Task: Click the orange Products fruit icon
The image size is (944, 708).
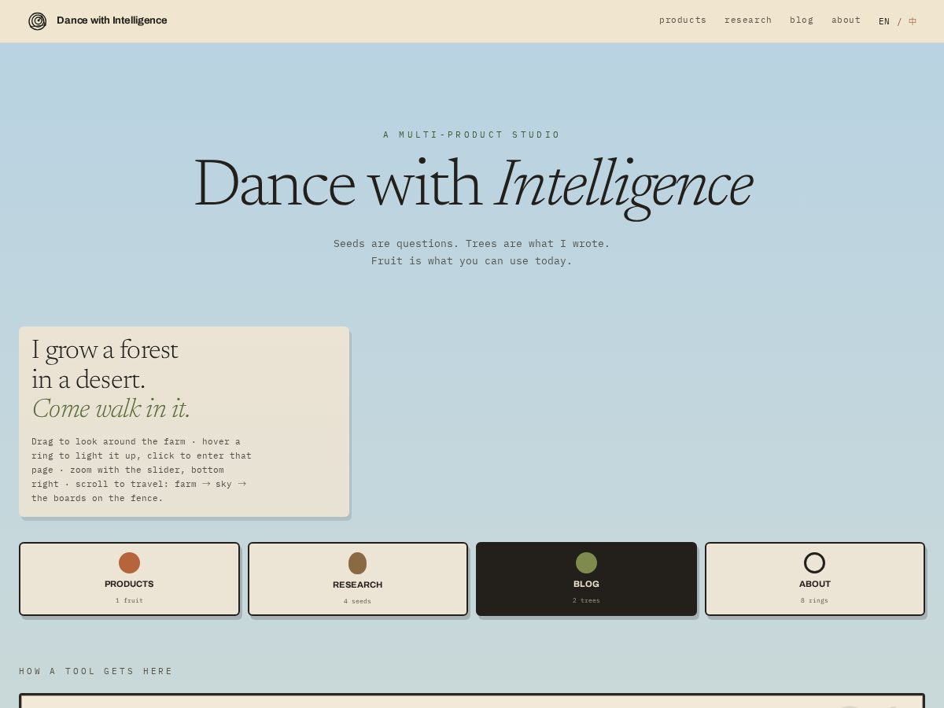Action: tap(129, 562)
